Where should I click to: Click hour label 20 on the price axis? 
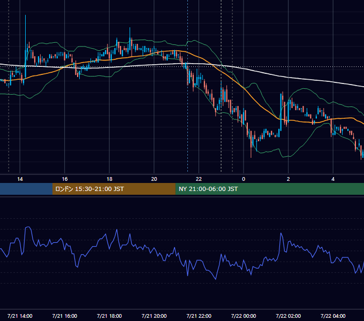(x=154, y=179)
